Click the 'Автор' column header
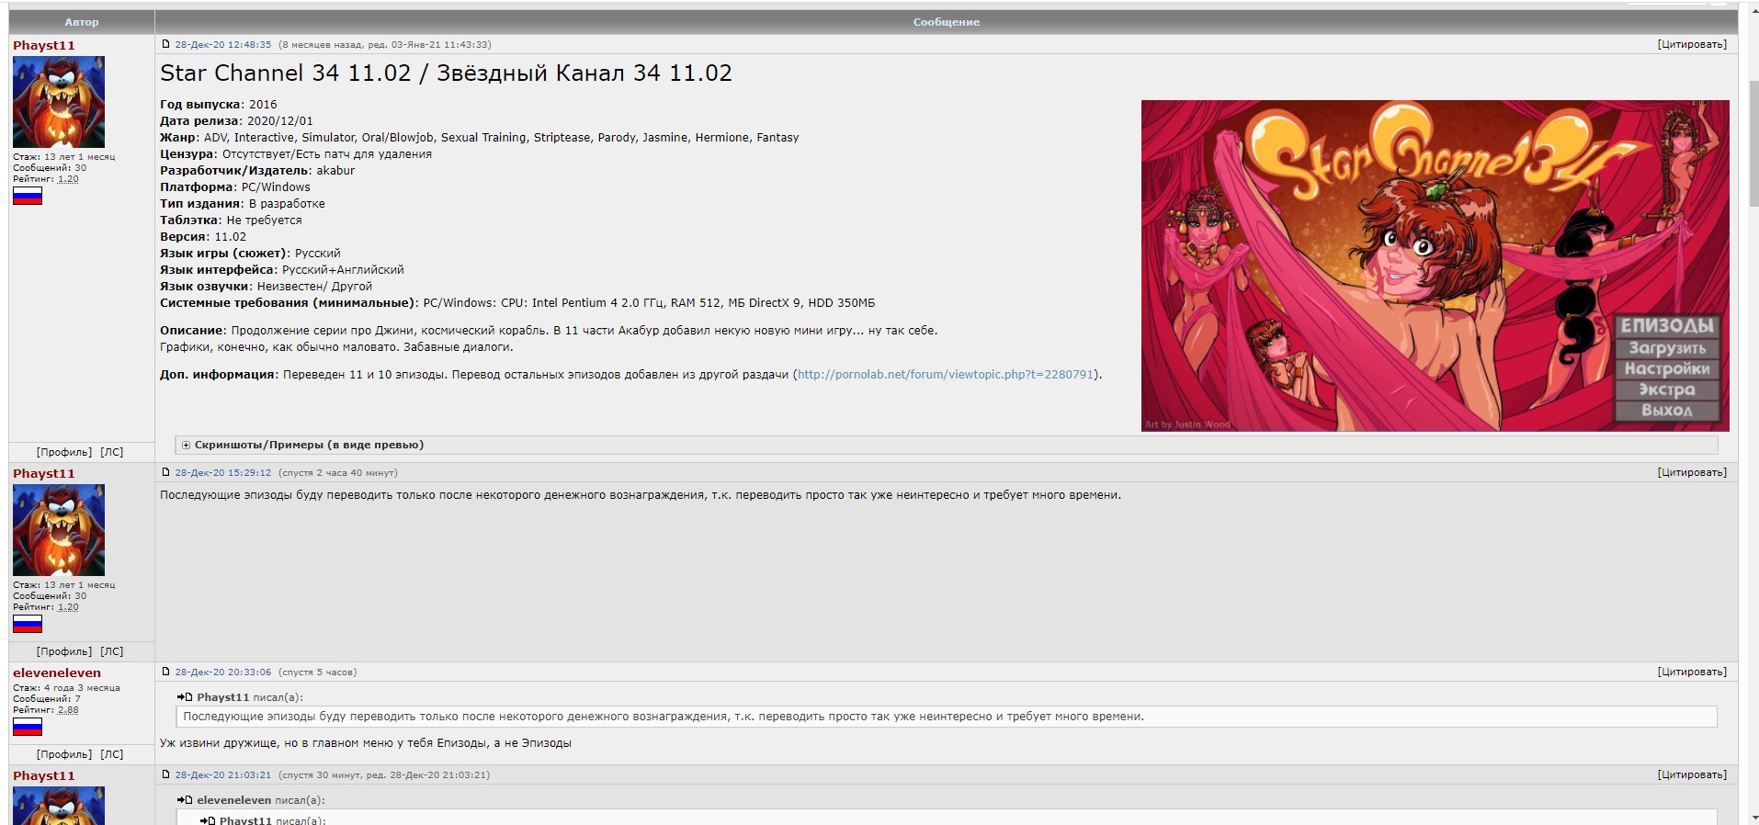This screenshot has width=1759, height=825. (x=82, y=22)
